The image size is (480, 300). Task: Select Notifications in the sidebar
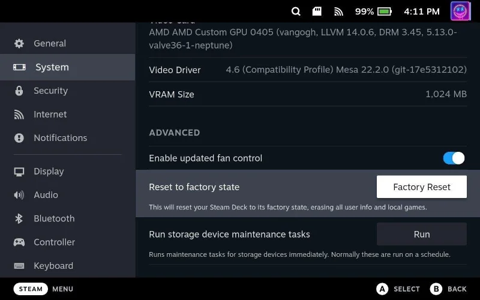(x=60, y=138)
